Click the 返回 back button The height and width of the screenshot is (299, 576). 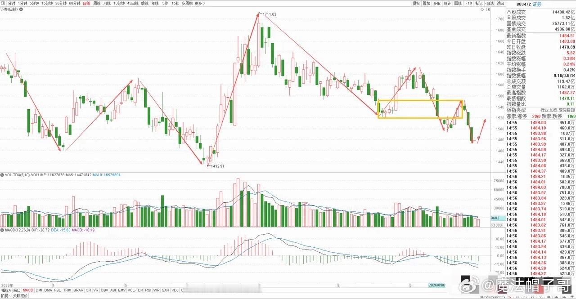click(x=500, y=3)
